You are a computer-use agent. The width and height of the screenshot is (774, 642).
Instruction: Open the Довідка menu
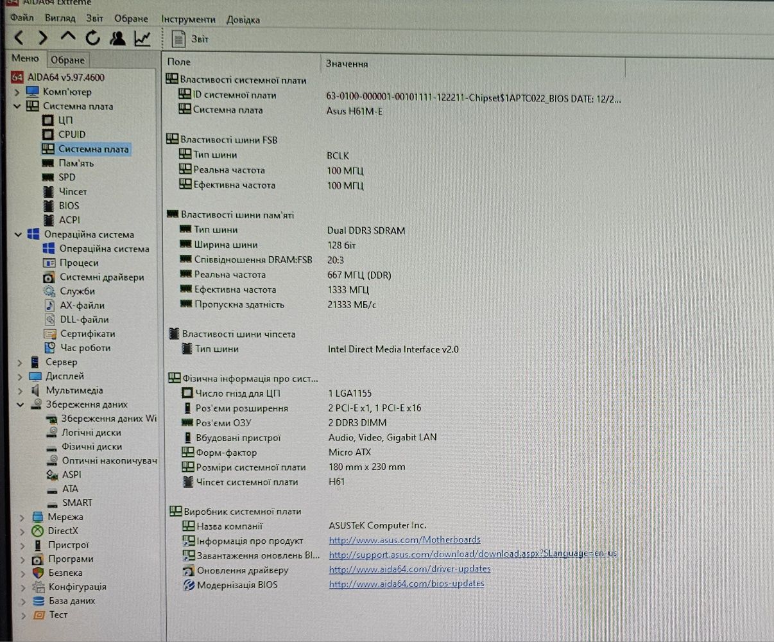pyautogui.click(x=243, y=19)
